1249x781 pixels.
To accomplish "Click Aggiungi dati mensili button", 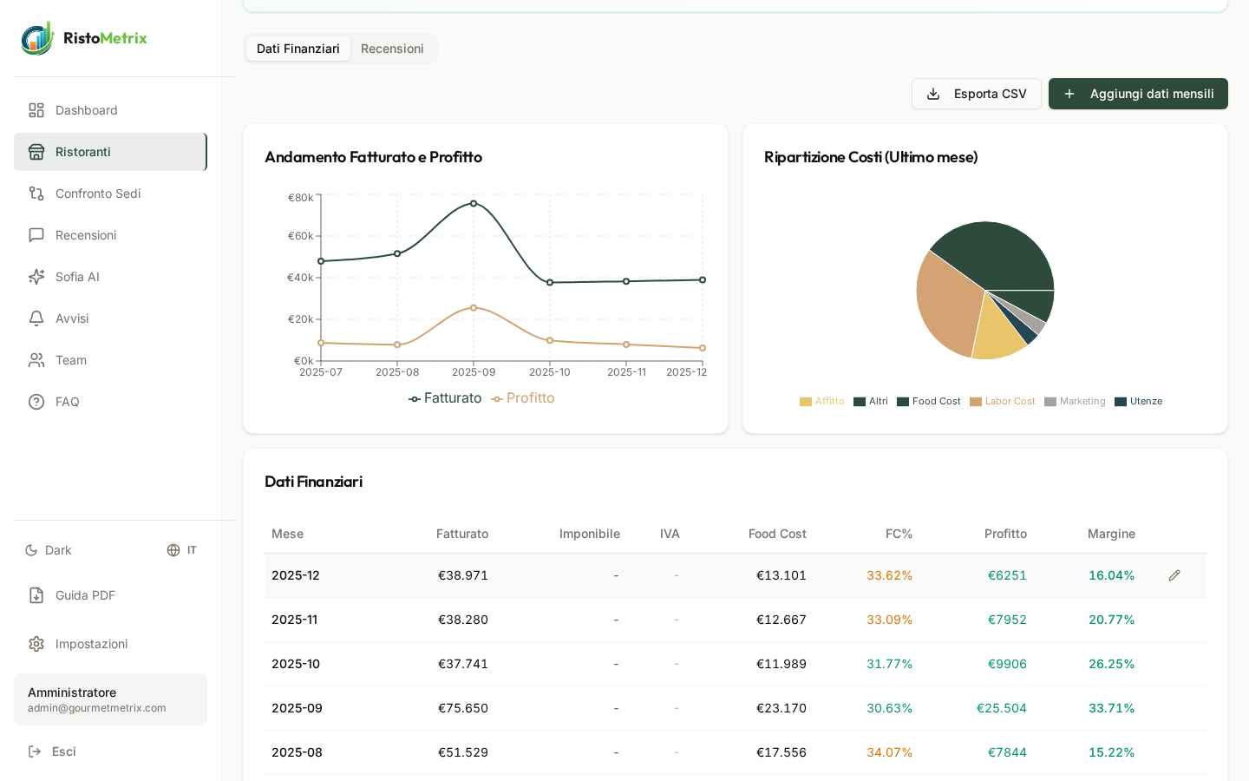I will coord(1138,94).
